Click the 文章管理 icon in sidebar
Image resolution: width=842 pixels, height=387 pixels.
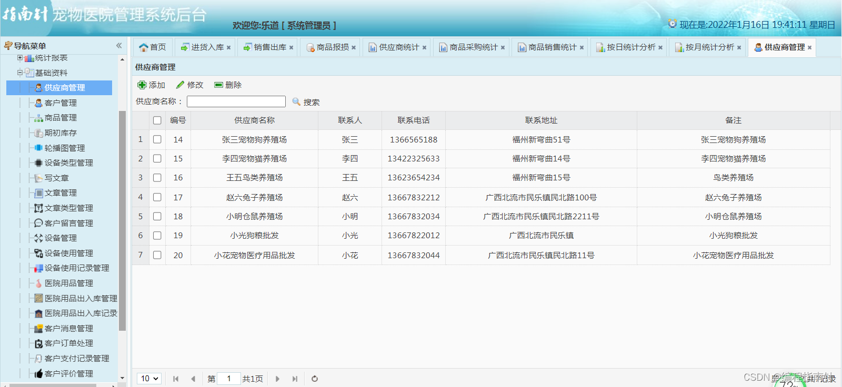point(38,193)
